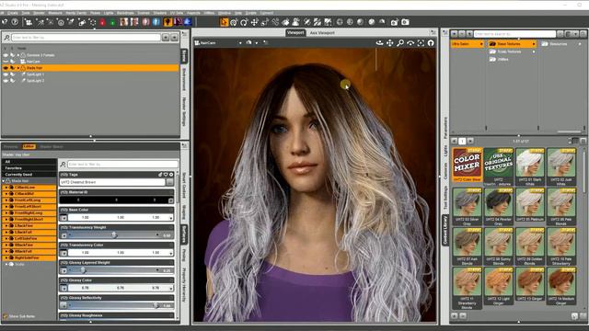
Task: Show Favorites surface properties
Action: coord(29,168)
